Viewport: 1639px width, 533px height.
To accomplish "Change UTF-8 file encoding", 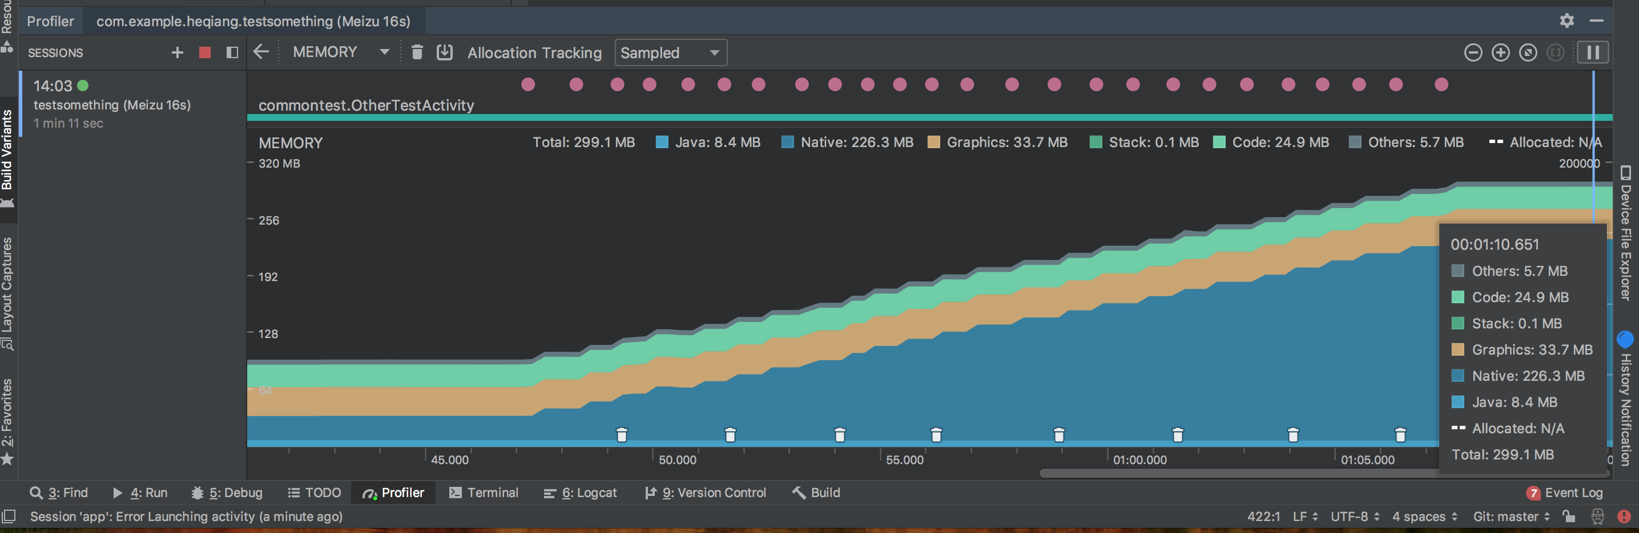I will coord(1355,517).
